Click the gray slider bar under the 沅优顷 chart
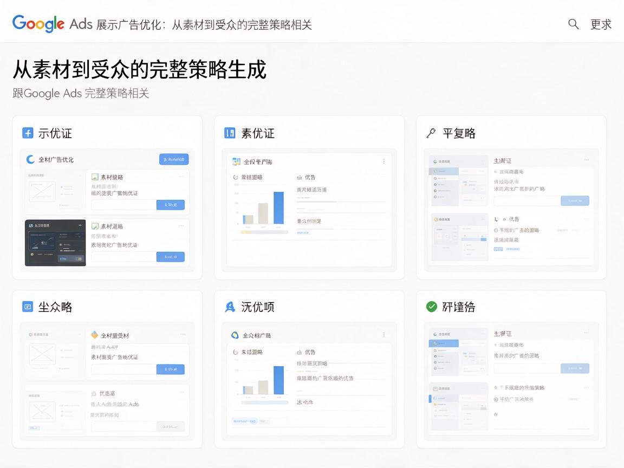The image size is (624, 468). coord(265,403)
